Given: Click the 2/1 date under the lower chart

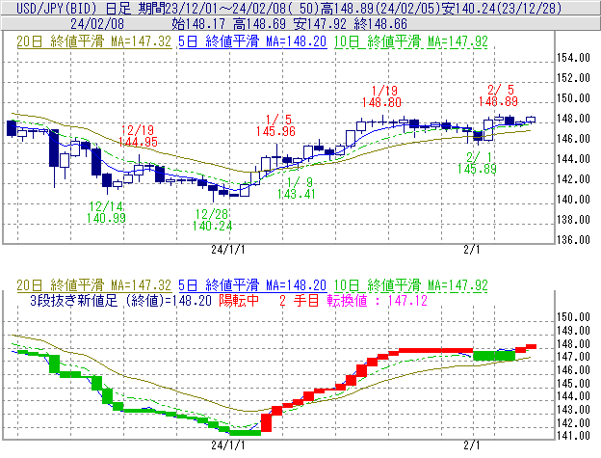Looking at the screenshot, I should point(471,445).
